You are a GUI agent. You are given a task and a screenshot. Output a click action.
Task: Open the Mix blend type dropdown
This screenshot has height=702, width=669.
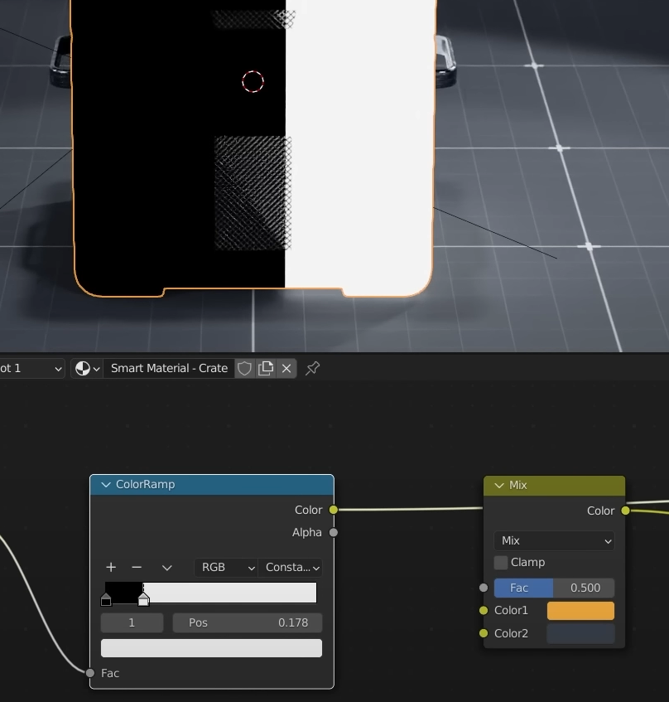point(554,540)
